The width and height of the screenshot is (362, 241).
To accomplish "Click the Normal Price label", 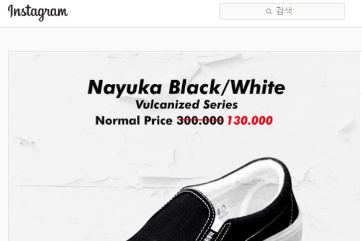I will pos(134,120).
